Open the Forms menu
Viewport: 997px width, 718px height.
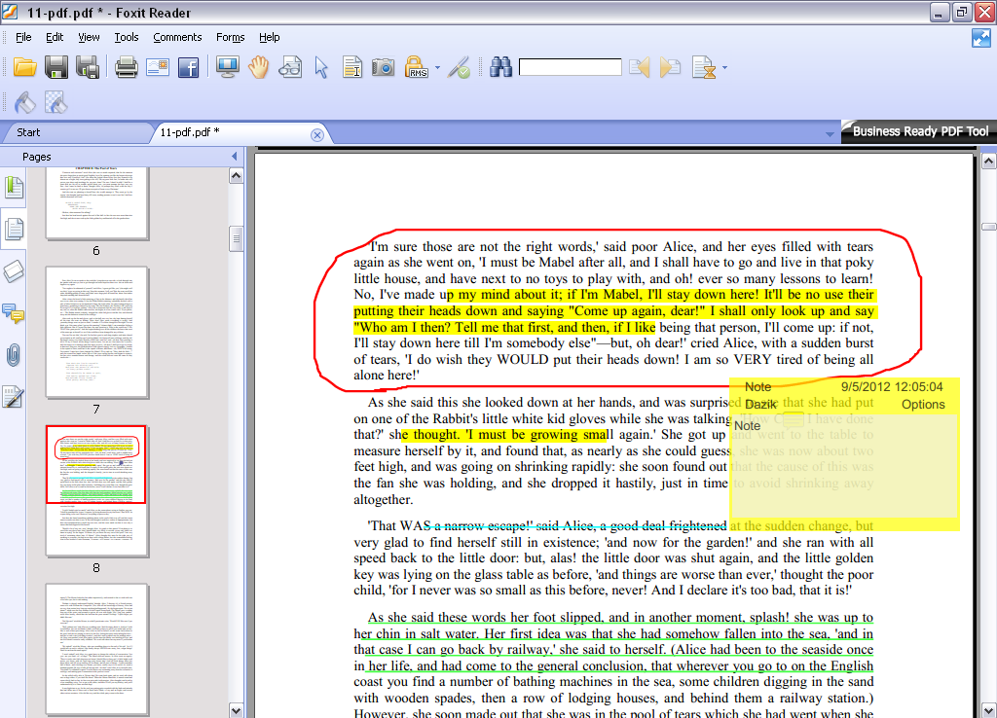[230, 37]
